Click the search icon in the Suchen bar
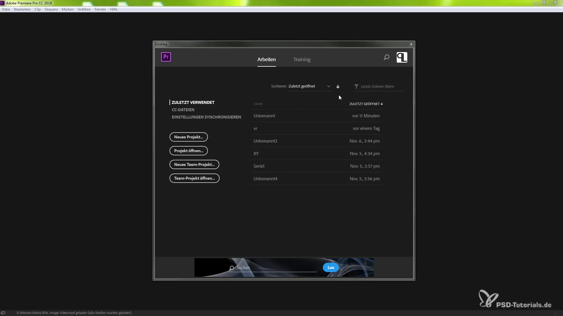Image resolution: width=563 pixels, height=316 pixels. [x=232, y=268]
